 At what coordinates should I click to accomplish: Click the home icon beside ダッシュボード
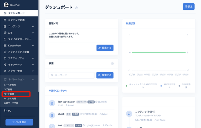5,13
